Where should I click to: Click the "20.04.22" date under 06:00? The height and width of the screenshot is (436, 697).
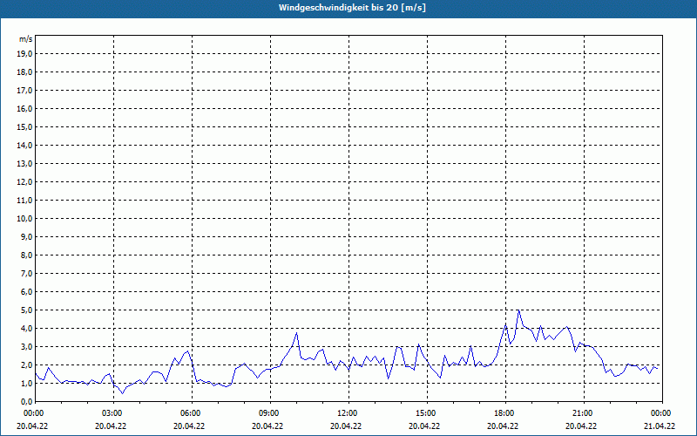(x=189, y=426)
